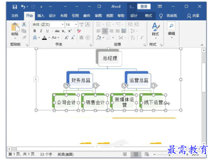Switch to the 审阅 tab
This screenshot has height=161, width=211.
click(98, 16)
